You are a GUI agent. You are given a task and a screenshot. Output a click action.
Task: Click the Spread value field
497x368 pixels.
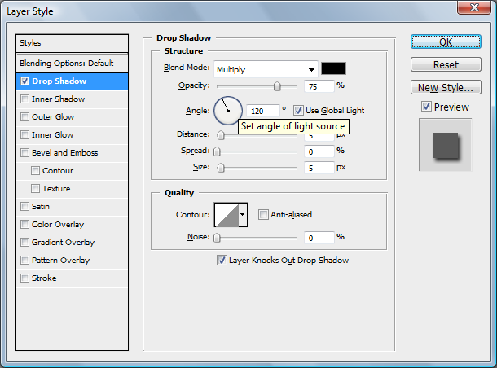click(x=319, y=151)
